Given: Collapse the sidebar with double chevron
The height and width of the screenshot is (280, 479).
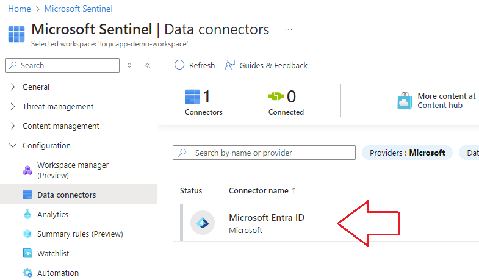Looking at the screenshot, I should [x=148, y=65].
